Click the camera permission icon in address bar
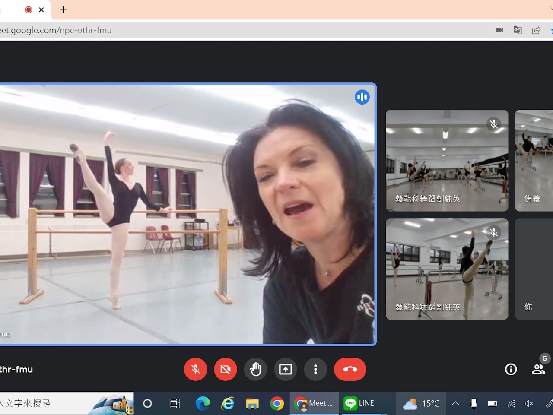Viewport: 553px width, 415px height. [x=499, y=30]
